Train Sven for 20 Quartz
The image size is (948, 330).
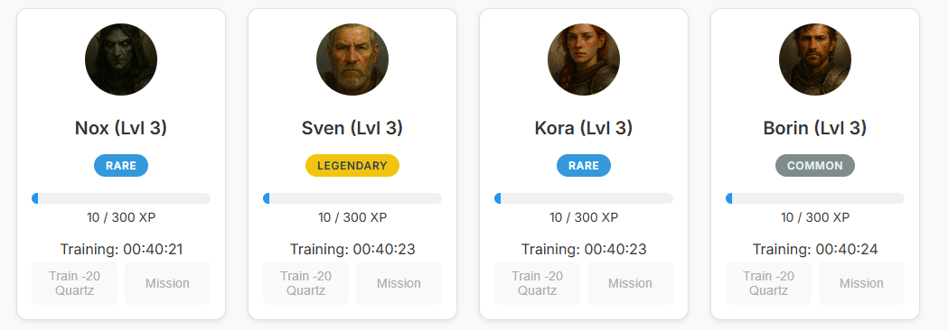point(306,283)
